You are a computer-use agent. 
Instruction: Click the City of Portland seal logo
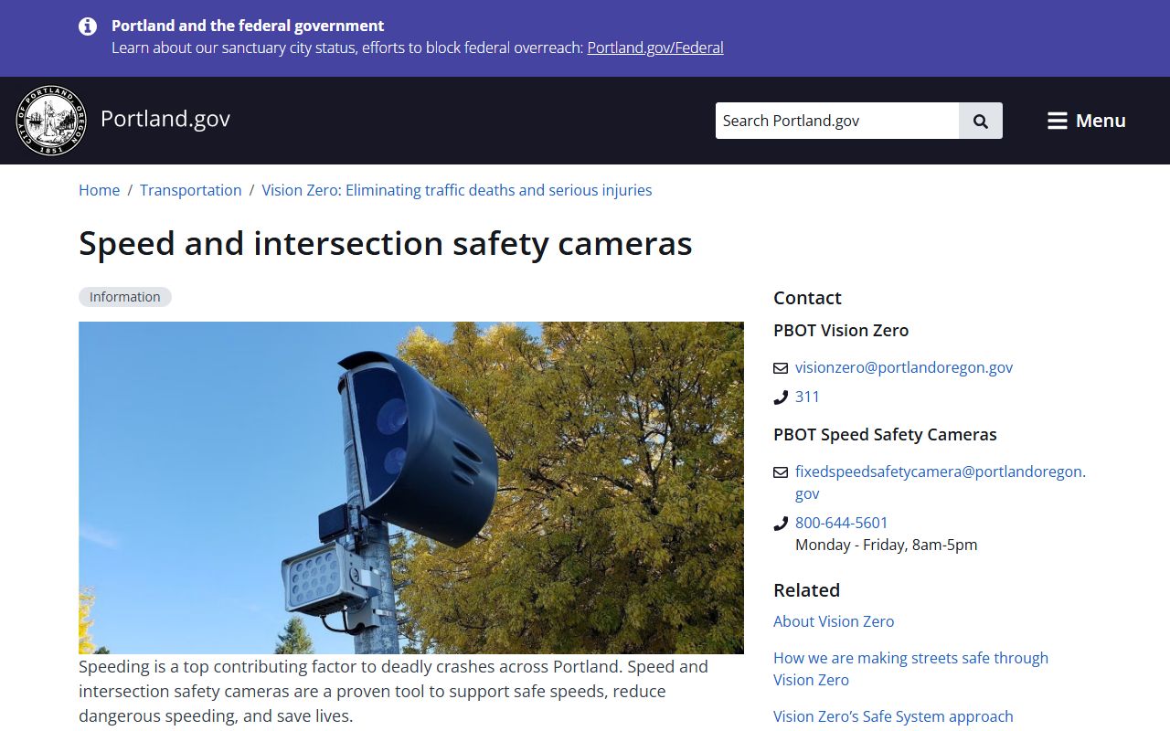pyautogui.click(x=51, y=121)
